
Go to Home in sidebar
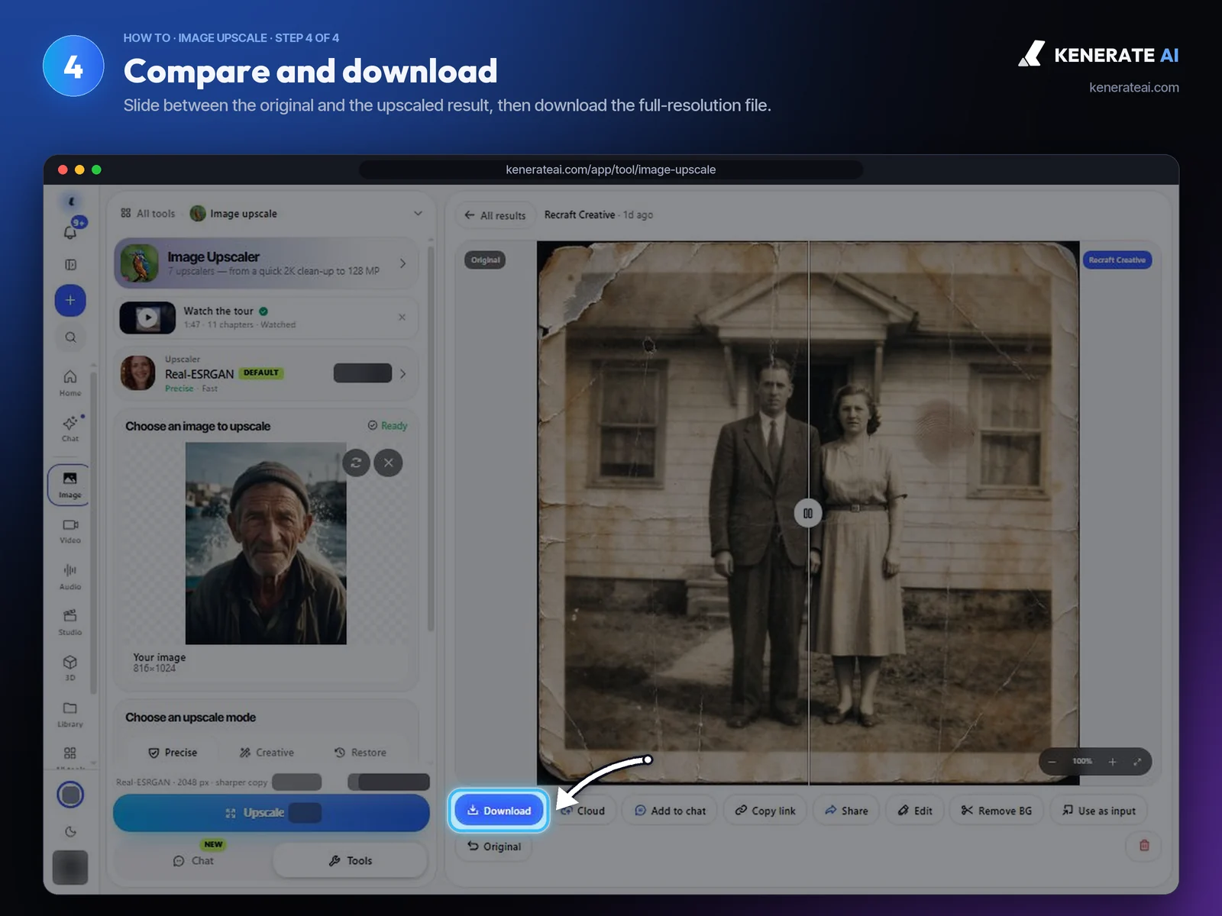[70, 382]
